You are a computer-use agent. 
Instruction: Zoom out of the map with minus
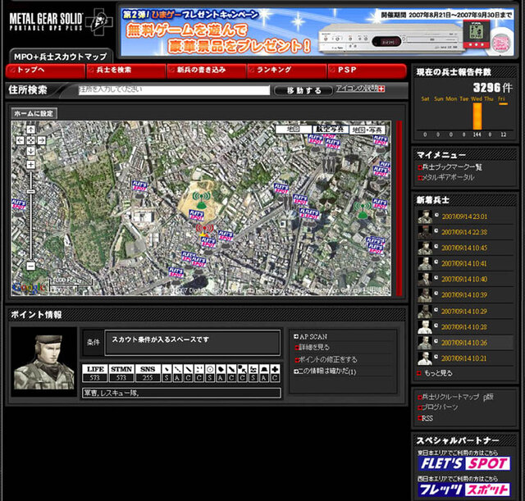click(31, 266)
